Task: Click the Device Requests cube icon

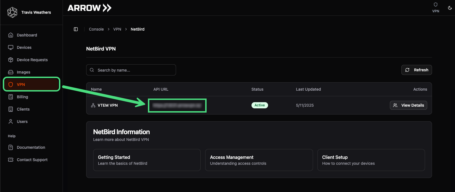Action: (x=11, y=60)
